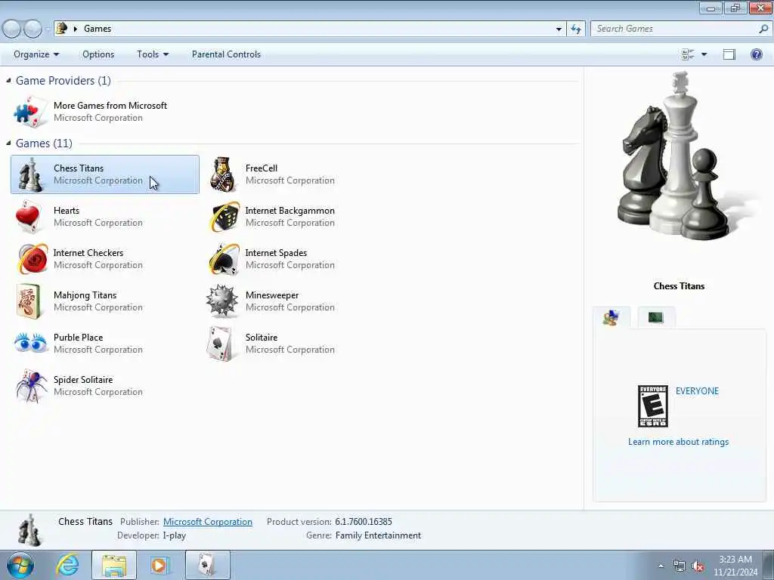This screenshot has width=774, height=580.
Task: Click the More Games from Microsoft icon
Action: click(30, 112)
